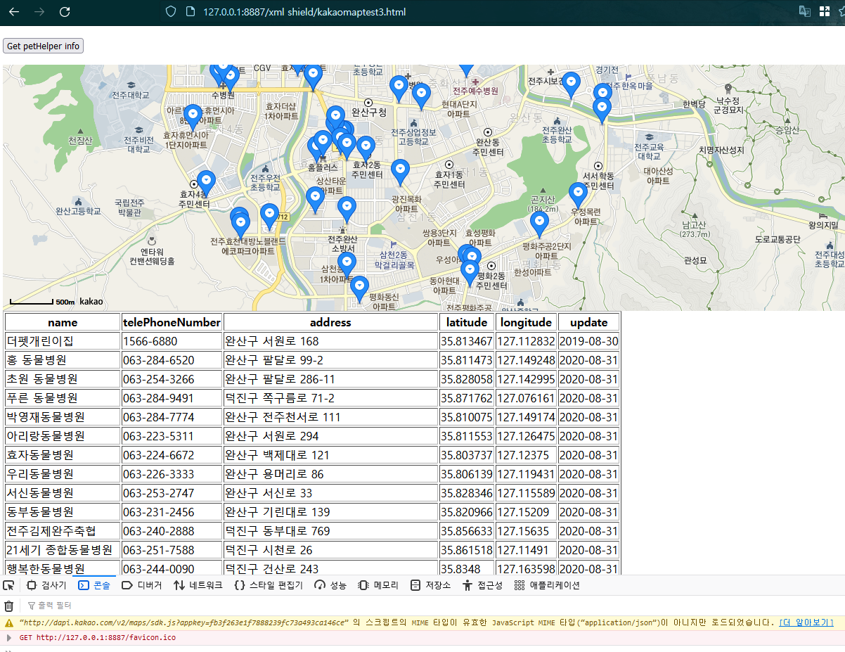The width and height of the screenshot is (845, 652).
Task: Open the translate page icon
Action: pos(805,12)
